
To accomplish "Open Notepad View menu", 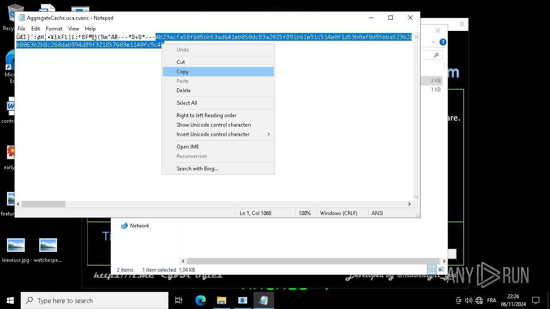I will point(73,29).
